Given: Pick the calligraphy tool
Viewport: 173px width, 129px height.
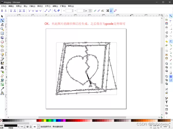Looking at the screenshot, I should 2,63.
